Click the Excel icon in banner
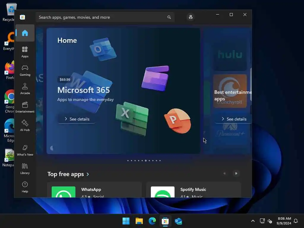The width and height of the screenshot is (304, 228). (132, 119)
